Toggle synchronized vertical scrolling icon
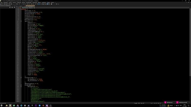The width and height of the screenshot is (191, 107). click(x=31, y=4)
